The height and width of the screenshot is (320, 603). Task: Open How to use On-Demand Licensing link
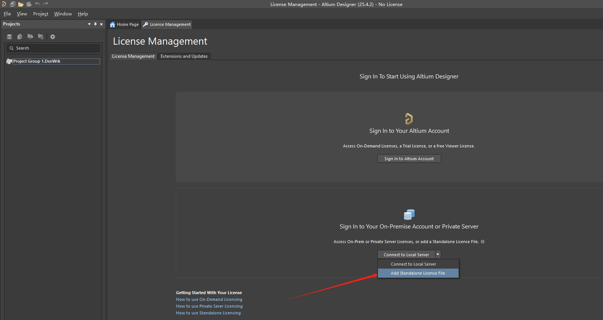click(x=209, y=299)
